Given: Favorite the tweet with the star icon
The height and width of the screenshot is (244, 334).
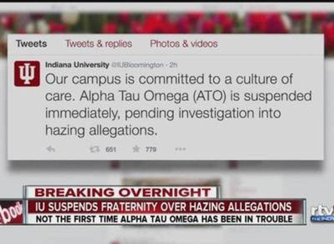Looking at the screenshot, I should tap(136, 149).
